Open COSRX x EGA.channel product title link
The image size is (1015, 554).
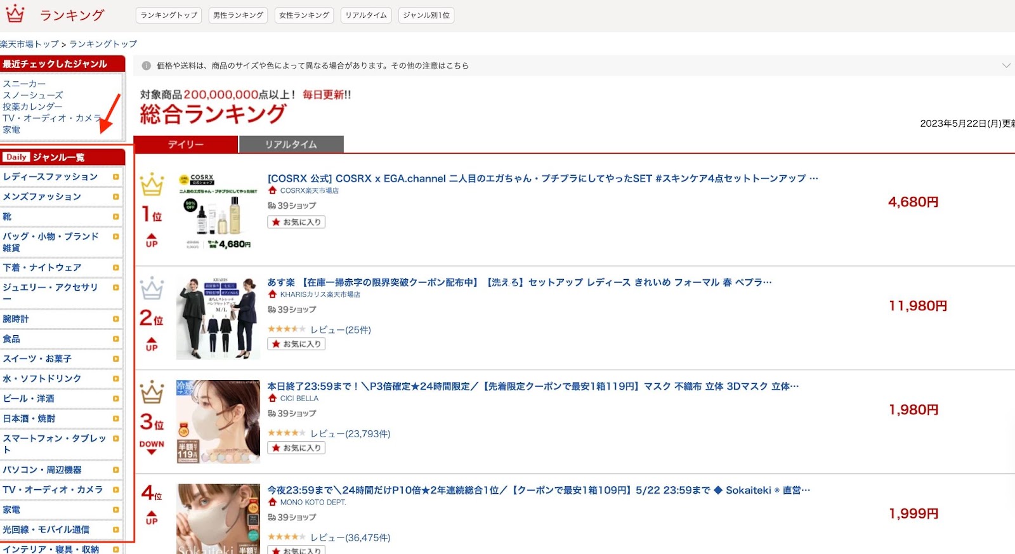542,178
